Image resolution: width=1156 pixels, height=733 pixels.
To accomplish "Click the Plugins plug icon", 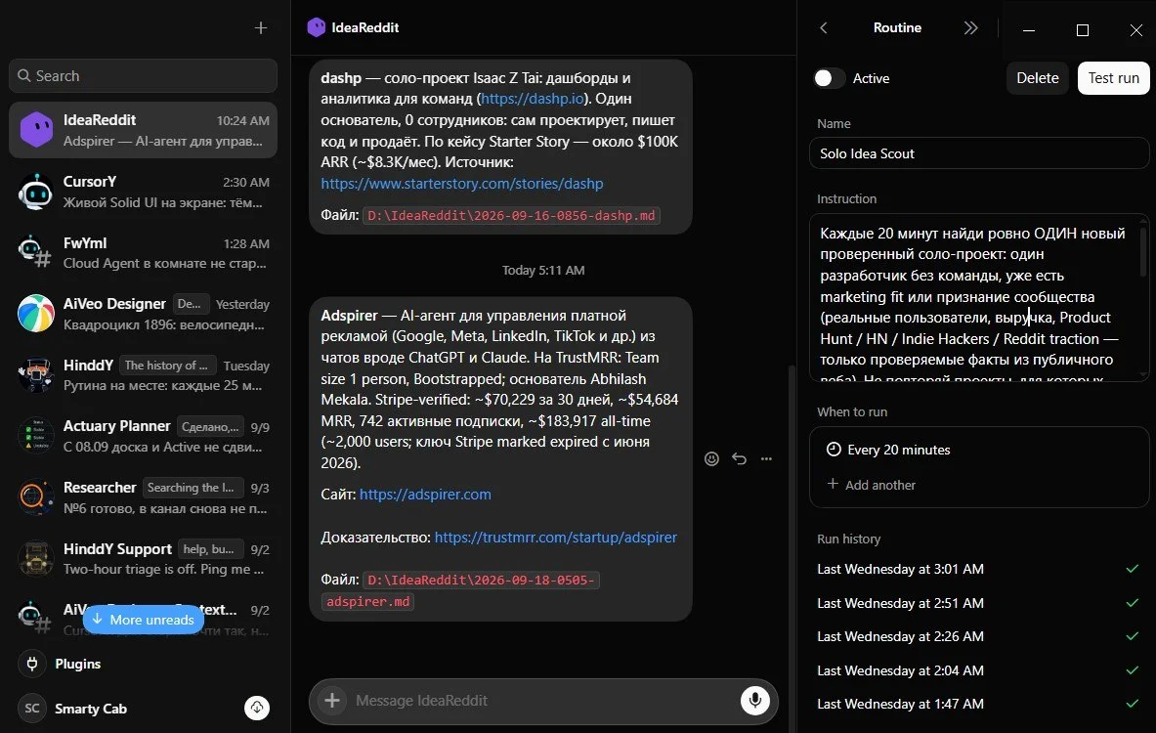I will 32,664.
